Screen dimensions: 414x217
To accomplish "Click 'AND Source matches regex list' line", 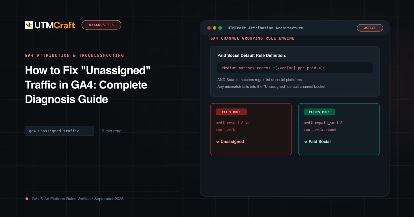I will click(x=259, y=80).
